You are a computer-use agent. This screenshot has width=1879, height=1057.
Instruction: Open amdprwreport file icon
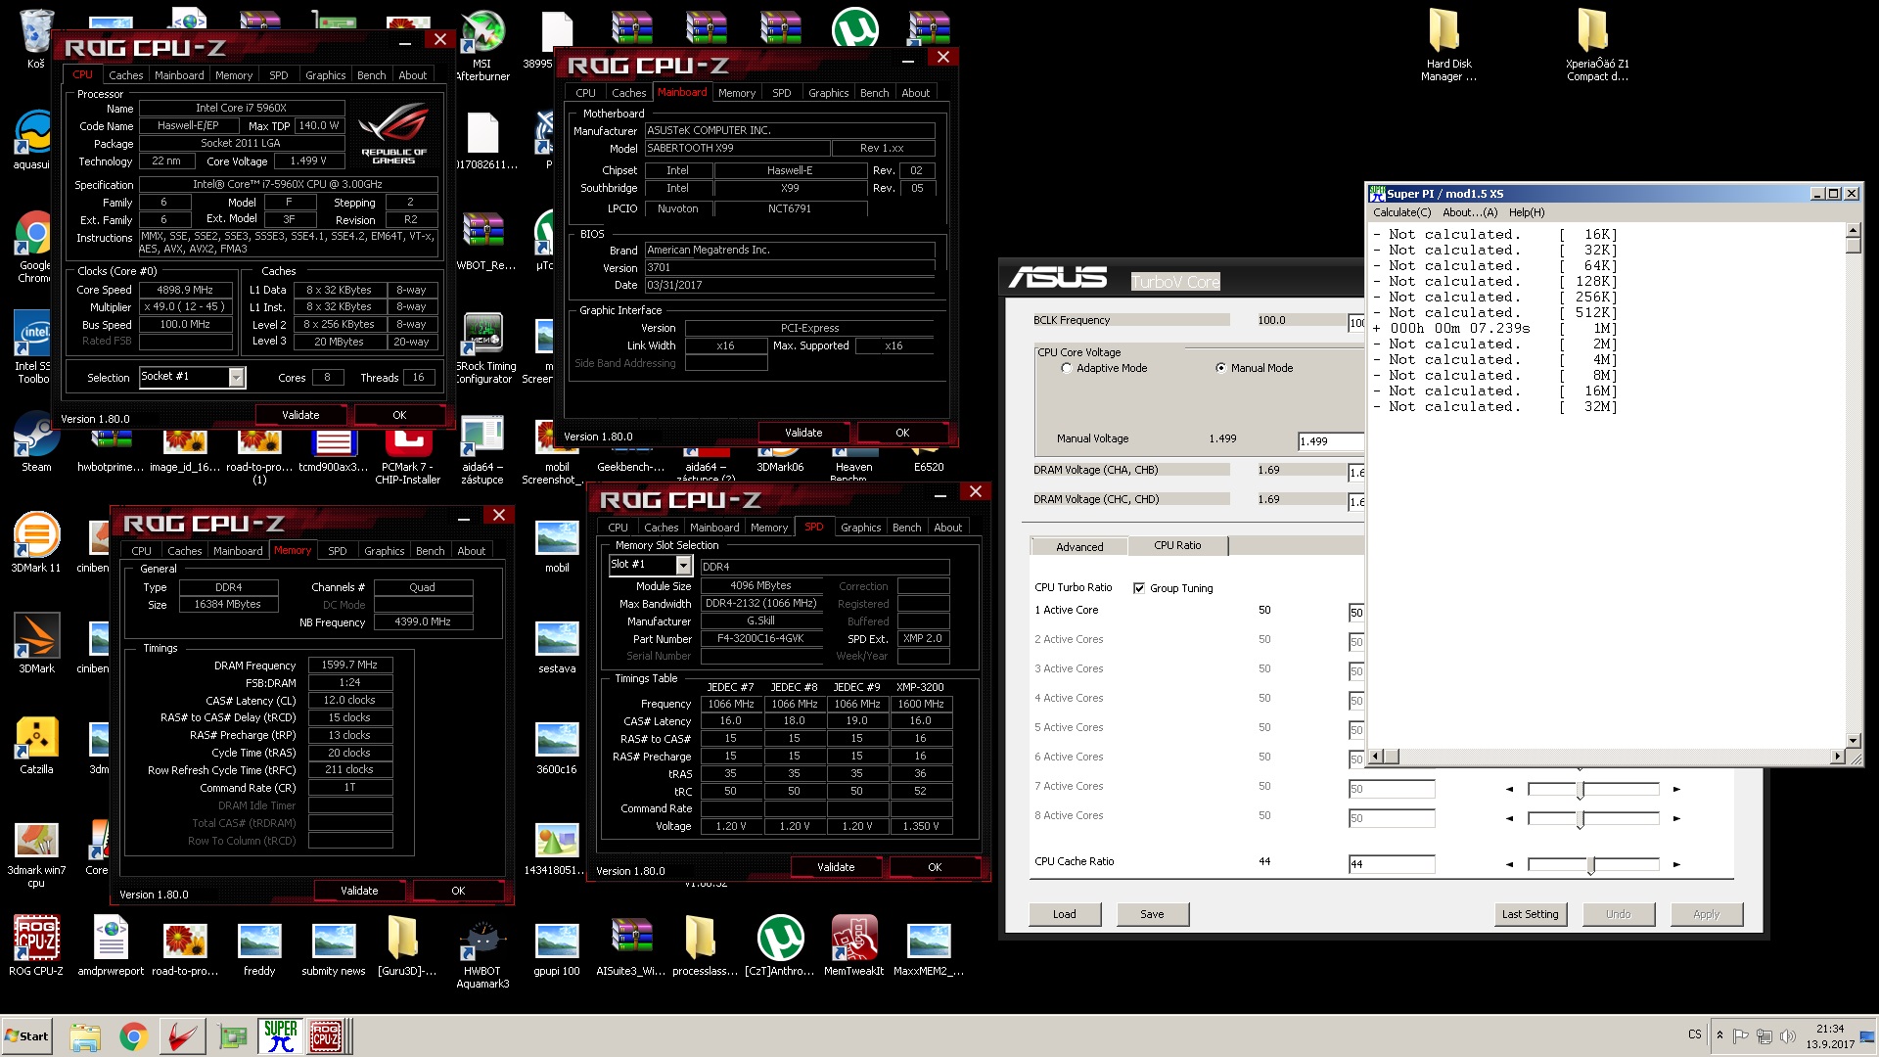[x=111, y=945]
